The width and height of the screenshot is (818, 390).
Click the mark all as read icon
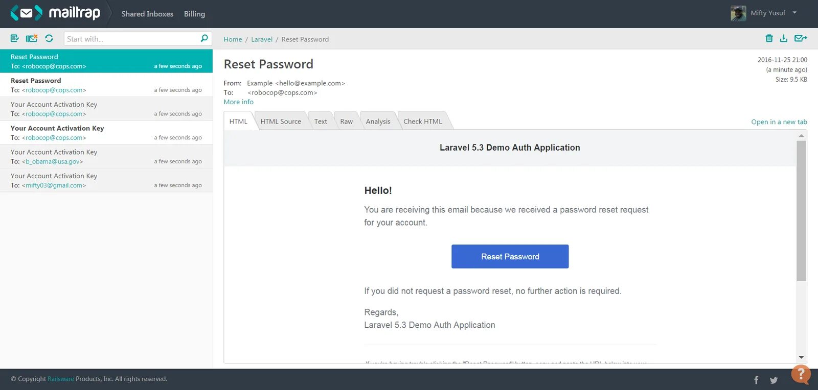click(x=14, y=38)
